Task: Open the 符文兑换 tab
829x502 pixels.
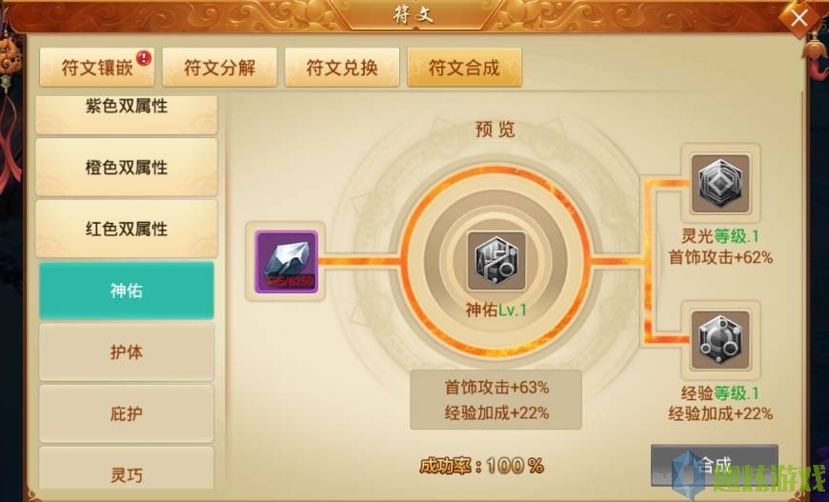Action: point(342,68)
